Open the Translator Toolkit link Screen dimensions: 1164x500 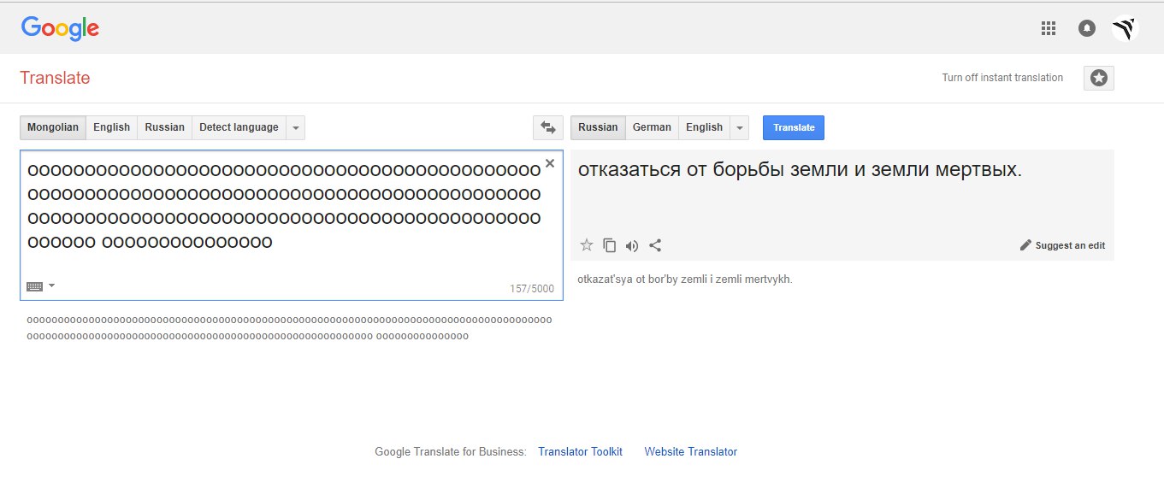click(x=580, y=451)
